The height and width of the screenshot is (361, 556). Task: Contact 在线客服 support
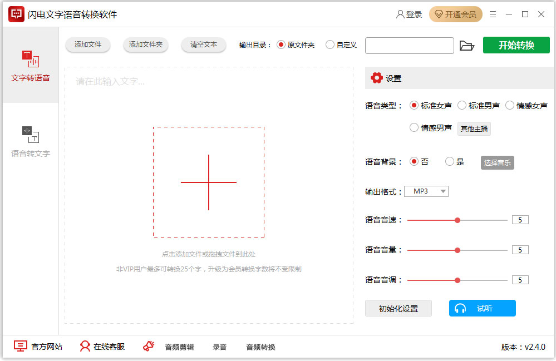(102, 347)
